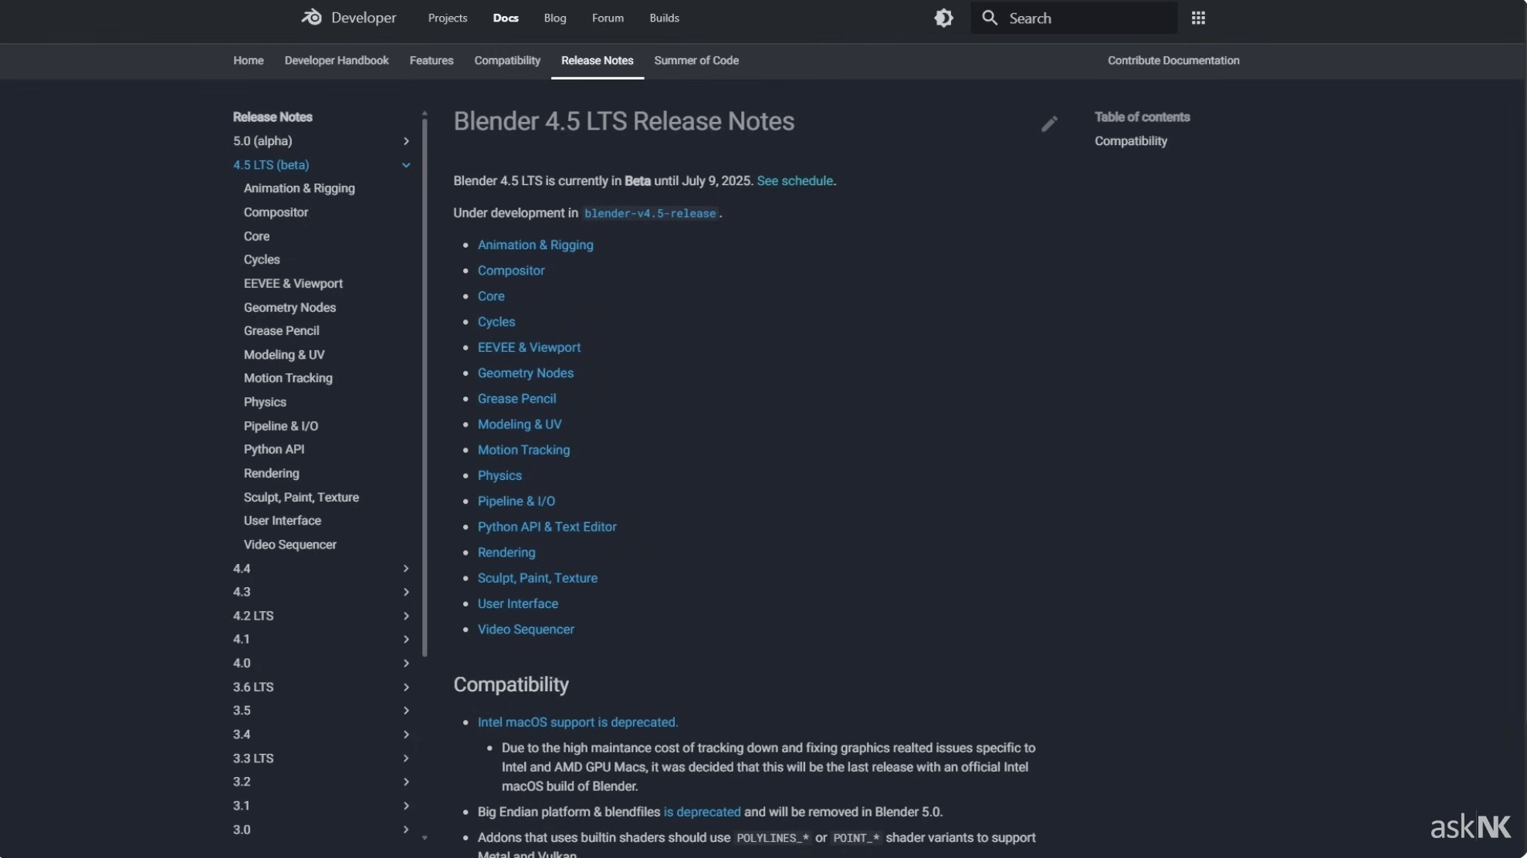Jump to Compatibility in table of contents
The image size is (1527, 858).
click(x=1130, y=141)
